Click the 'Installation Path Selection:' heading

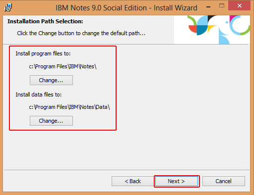45,21
